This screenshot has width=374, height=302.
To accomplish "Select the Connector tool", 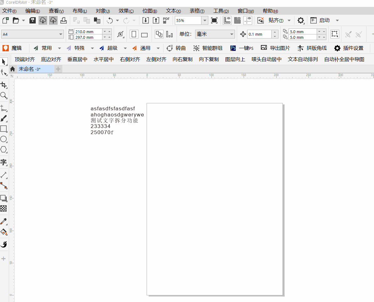I will tap(4, 186).
